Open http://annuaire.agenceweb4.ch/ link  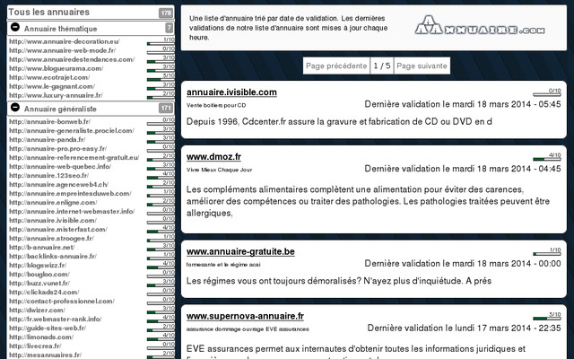[x=58, y=185]
